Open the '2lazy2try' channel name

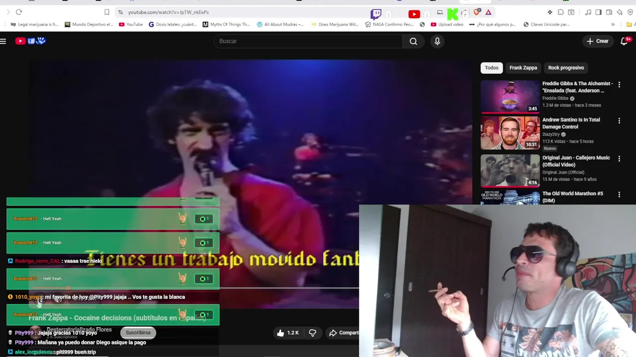551,134
